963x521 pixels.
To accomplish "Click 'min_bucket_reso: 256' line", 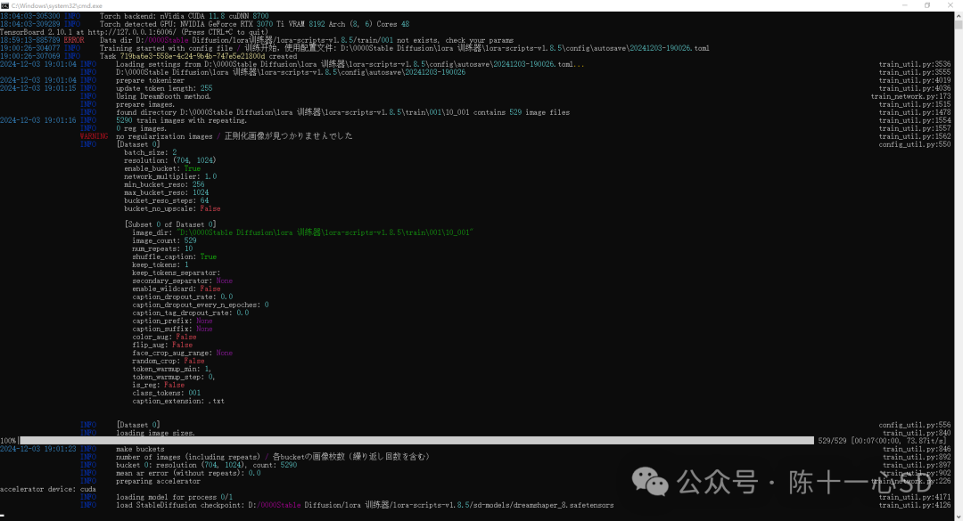I will click(164, 184).
